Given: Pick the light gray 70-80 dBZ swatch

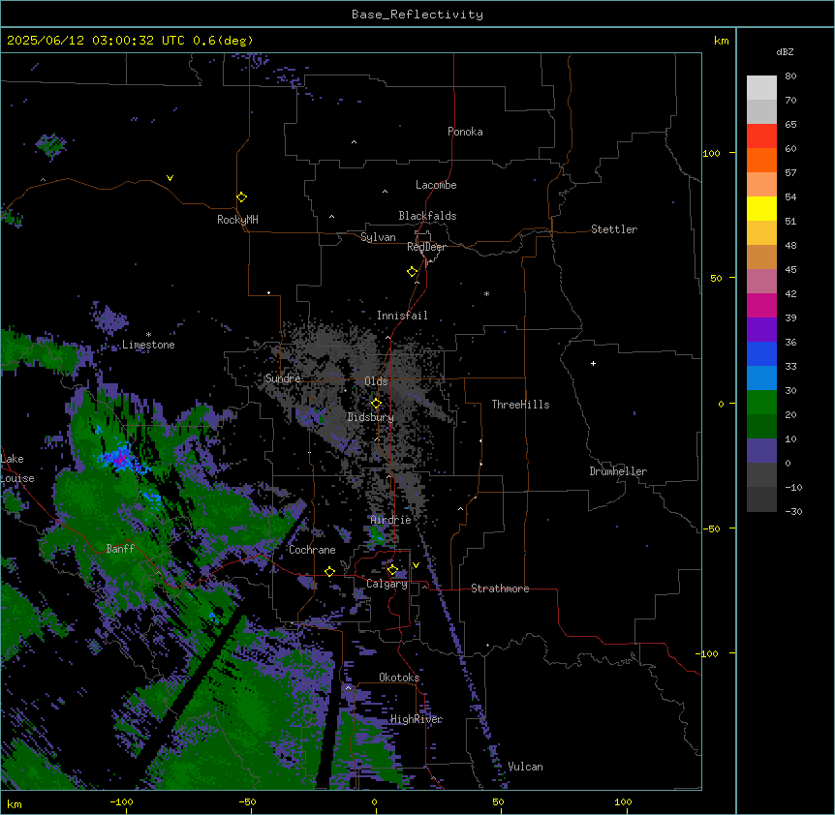Looking at the screenshot, I should 761,88.
